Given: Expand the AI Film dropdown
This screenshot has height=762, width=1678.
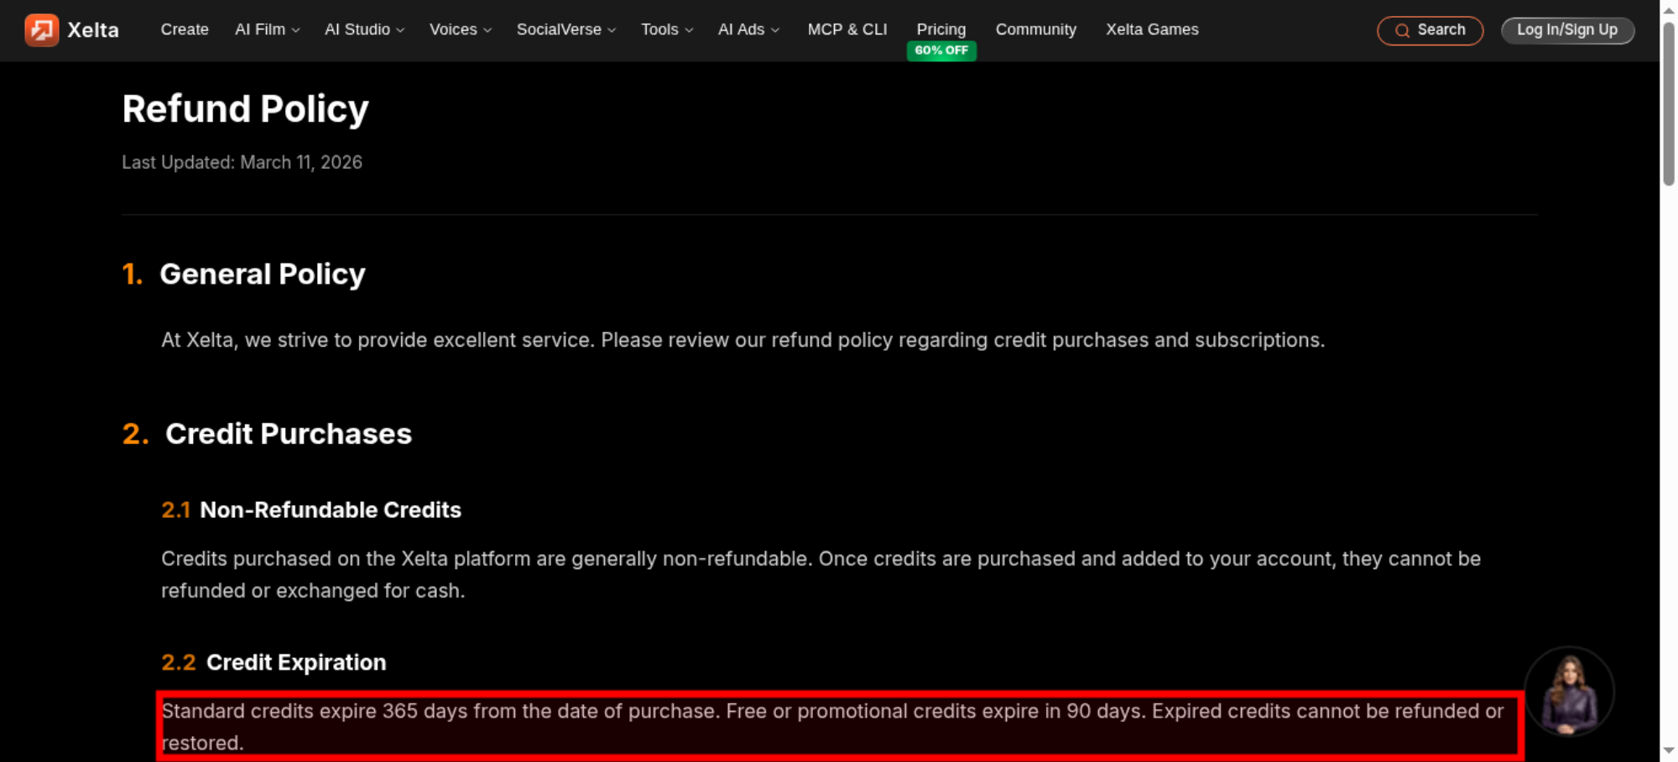Looking at the screenshot, I should click(x=268, y=29).
